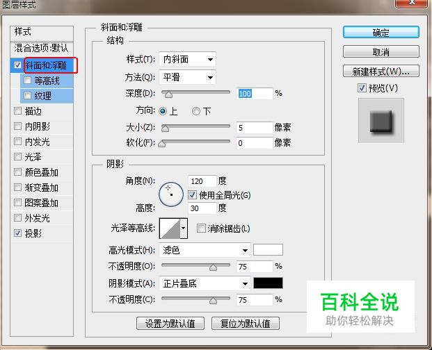The height and width of the screenshot is (350, 432).
Task: Click the shadow 不透明度(C) slider handle
Action: point(213,301)
